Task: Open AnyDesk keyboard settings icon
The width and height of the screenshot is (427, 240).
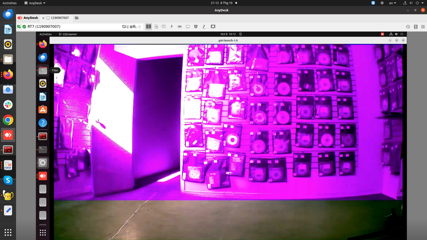Action: 180,26
